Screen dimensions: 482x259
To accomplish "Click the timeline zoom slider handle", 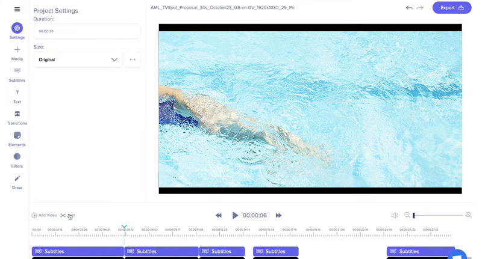I will point(414,216).
